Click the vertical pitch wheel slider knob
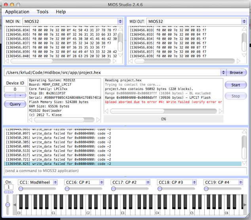The width and height of the screenshot is (251, 220). click(8, 205)
